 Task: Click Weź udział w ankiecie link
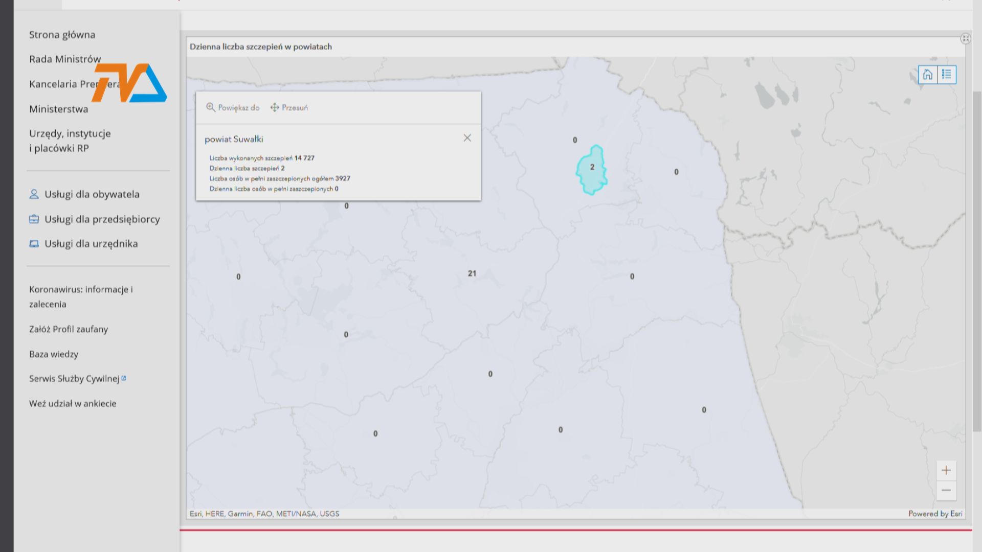pyautogui.click(x=73, y=404)
